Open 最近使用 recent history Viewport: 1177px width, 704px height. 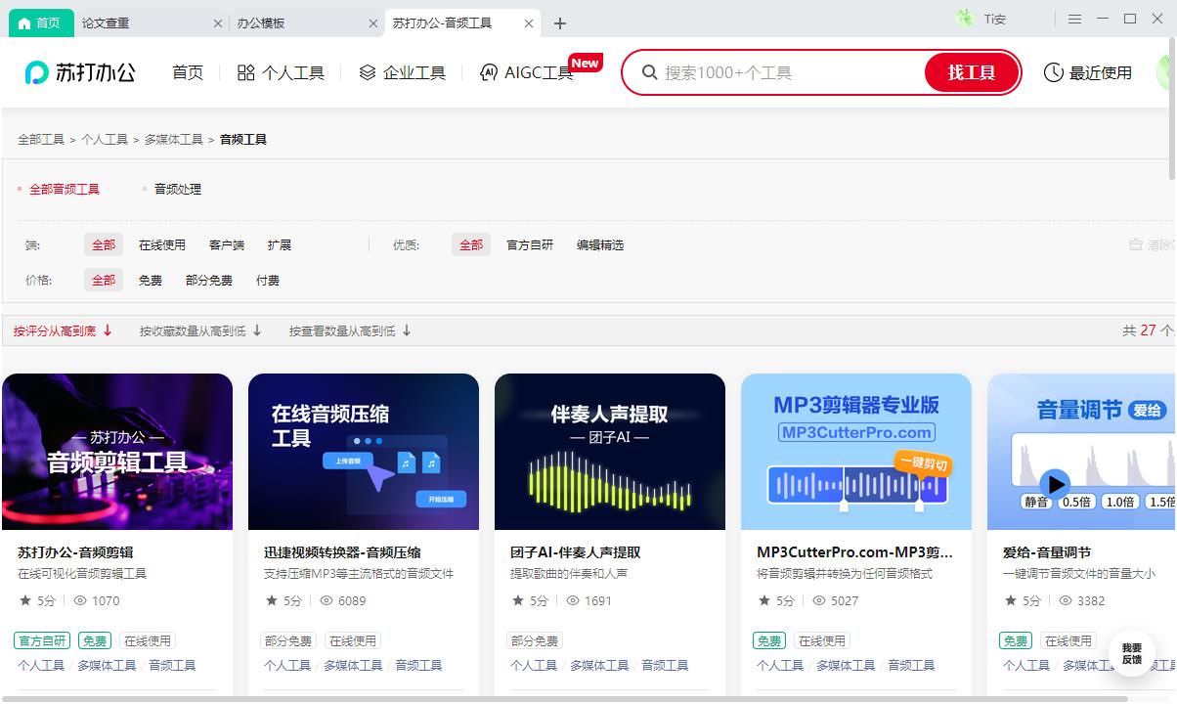(1088, 72)
